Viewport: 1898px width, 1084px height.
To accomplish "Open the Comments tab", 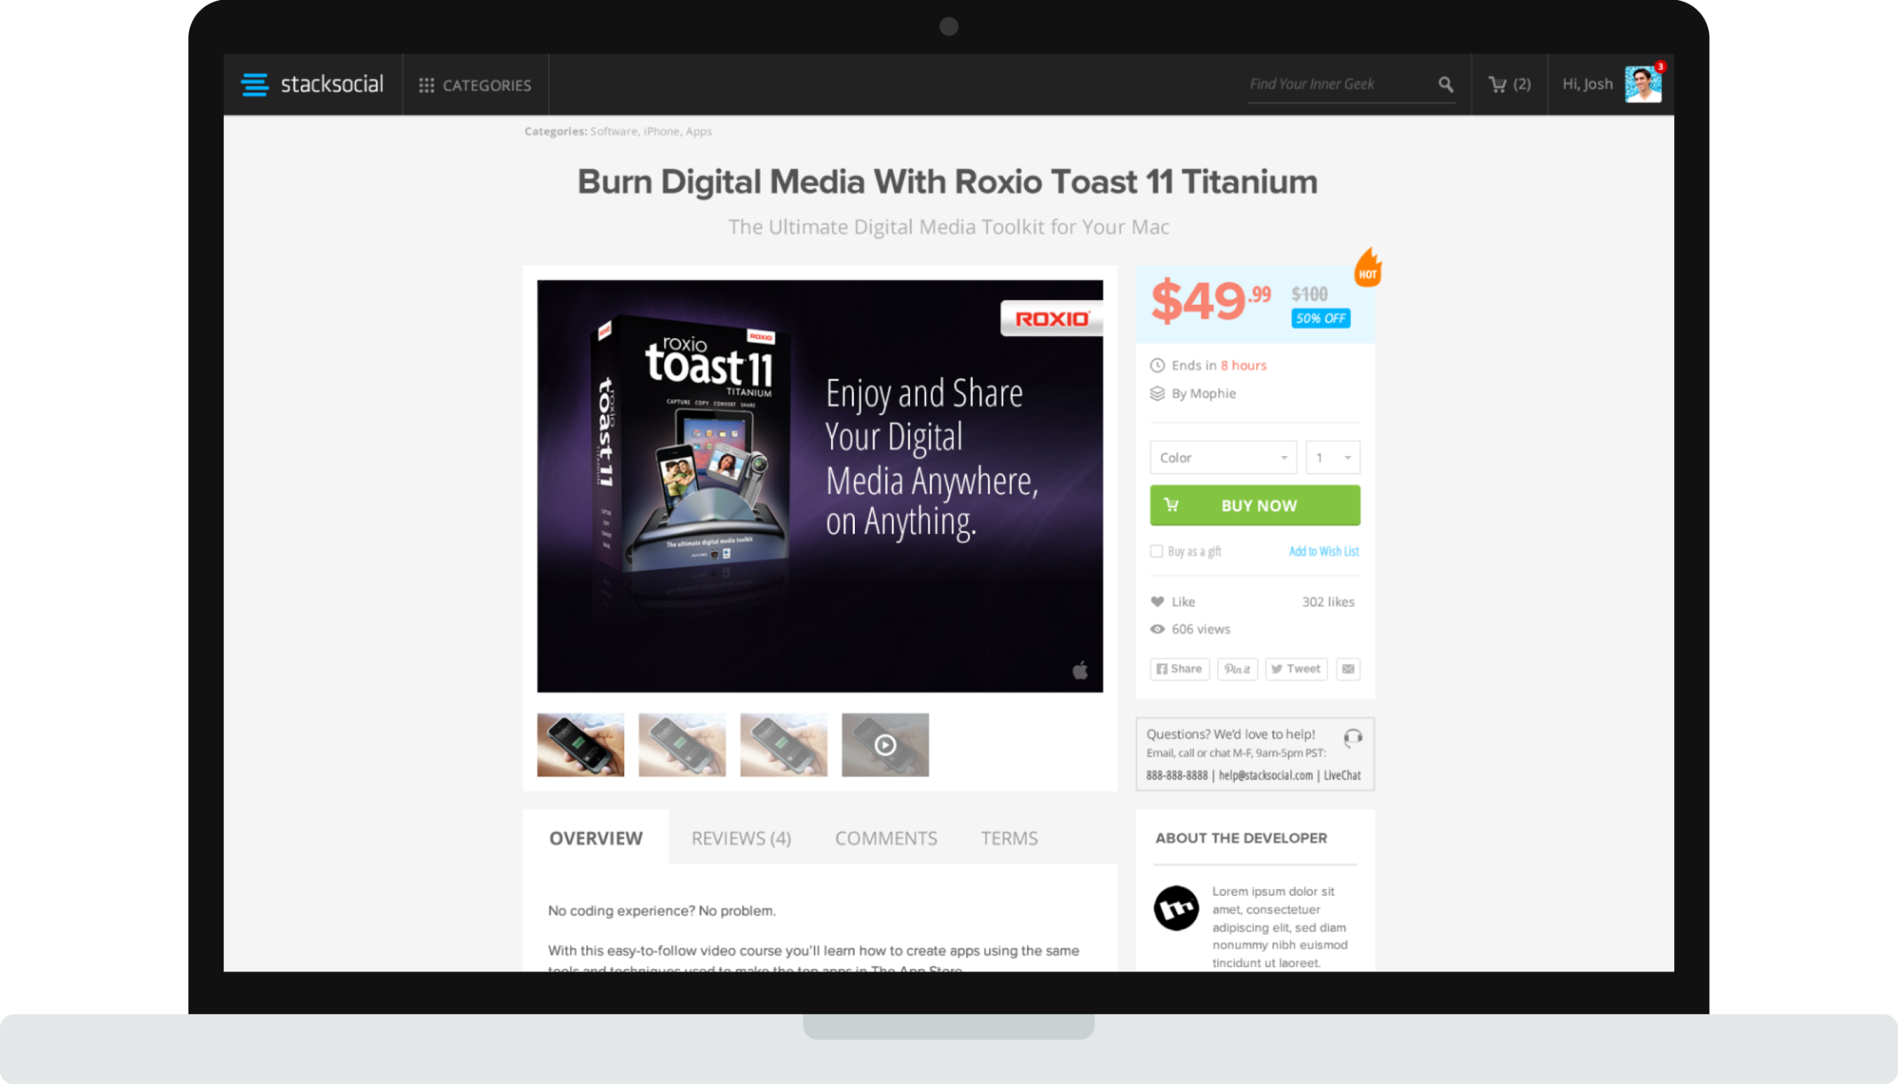I will coord(886,839).
